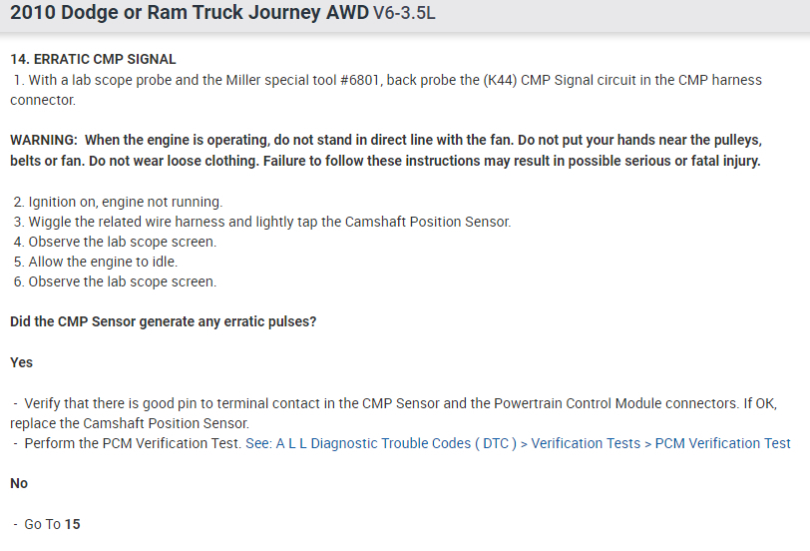Click the 'Verify that there is good pin' line

point(130,403)
